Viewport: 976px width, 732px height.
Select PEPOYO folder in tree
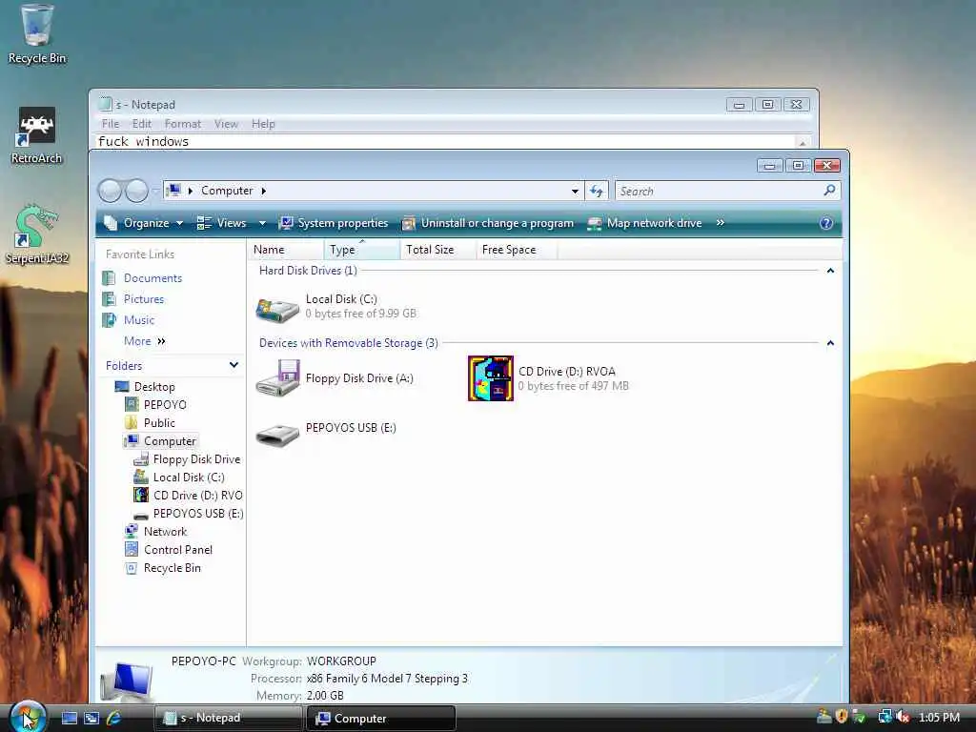click(x=165, y=404)
